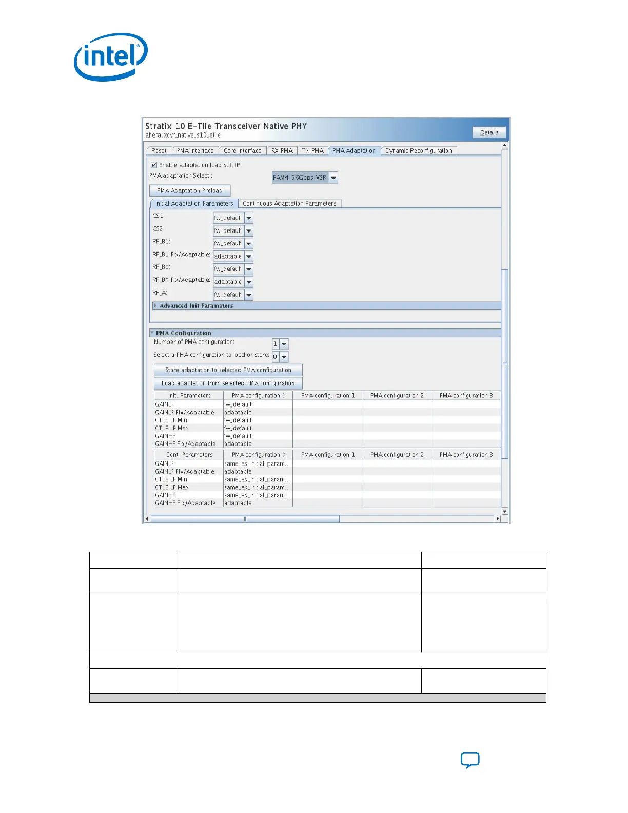Switch to the PMA Interface tab
This screenshot has width=628, height=813.
click(x=195, y=151)
